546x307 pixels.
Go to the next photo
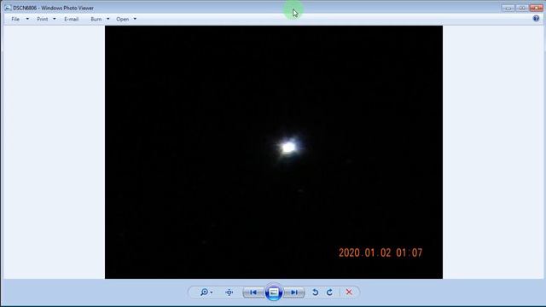click(294, 293)
